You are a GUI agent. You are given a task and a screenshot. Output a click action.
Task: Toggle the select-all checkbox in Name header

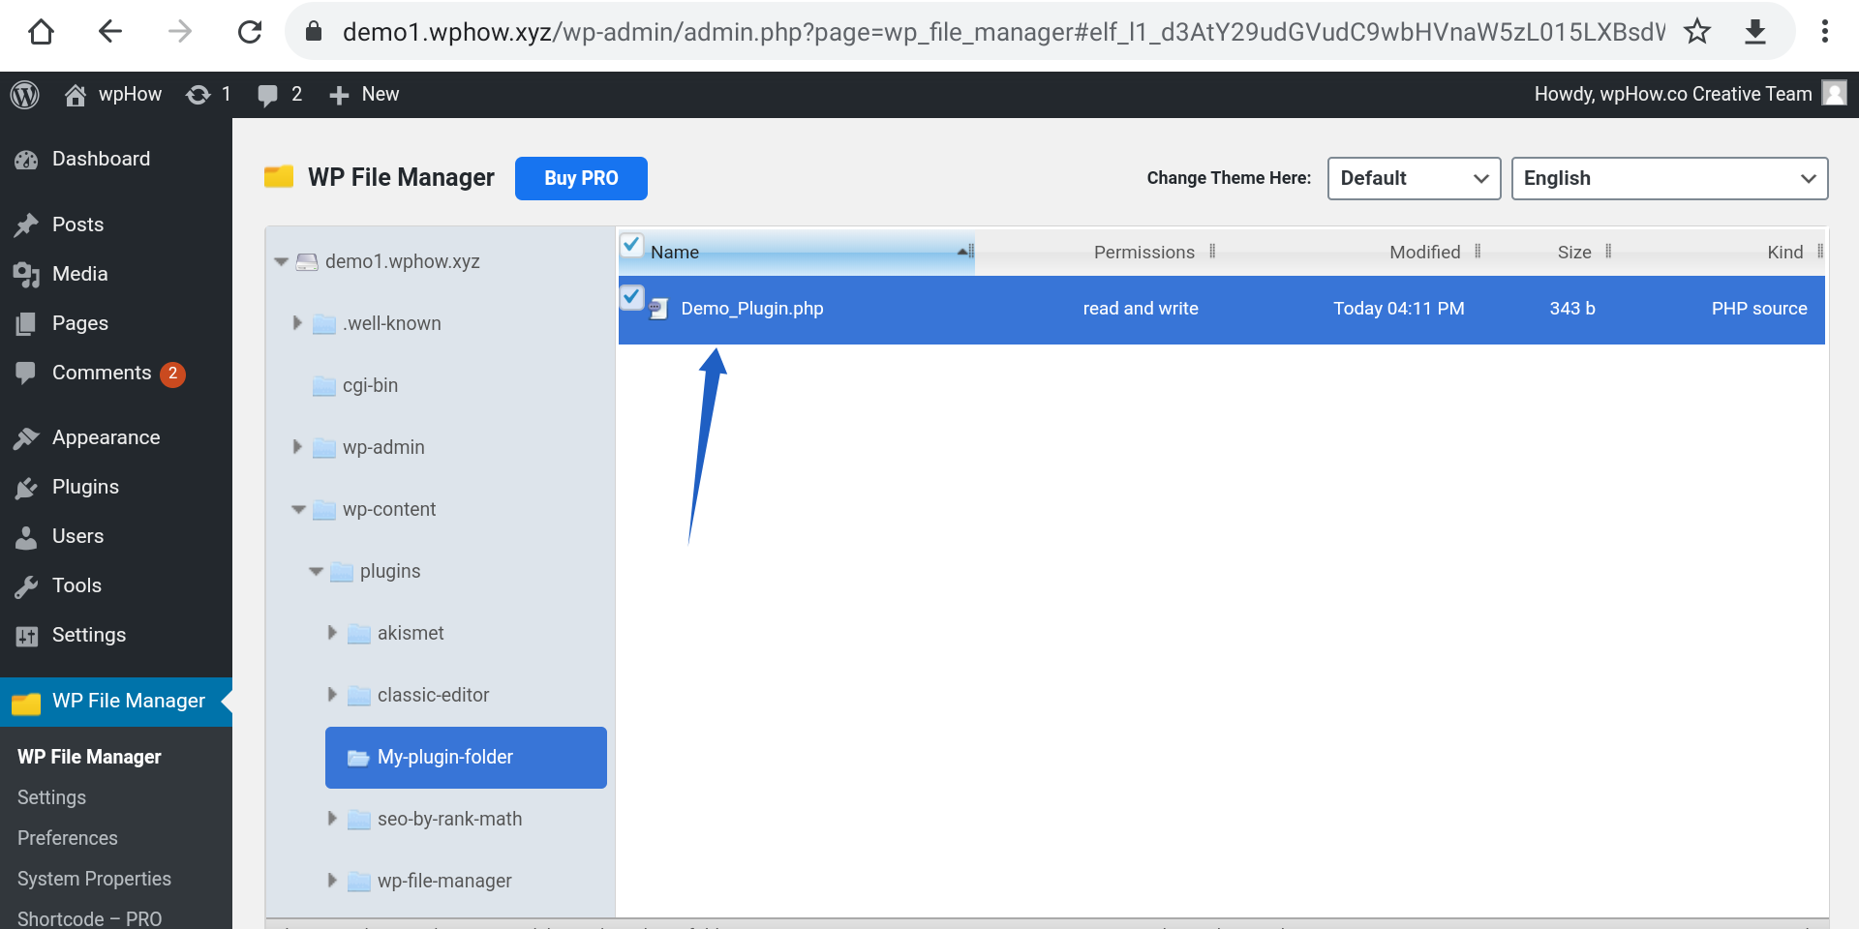[x=632, y=245]
